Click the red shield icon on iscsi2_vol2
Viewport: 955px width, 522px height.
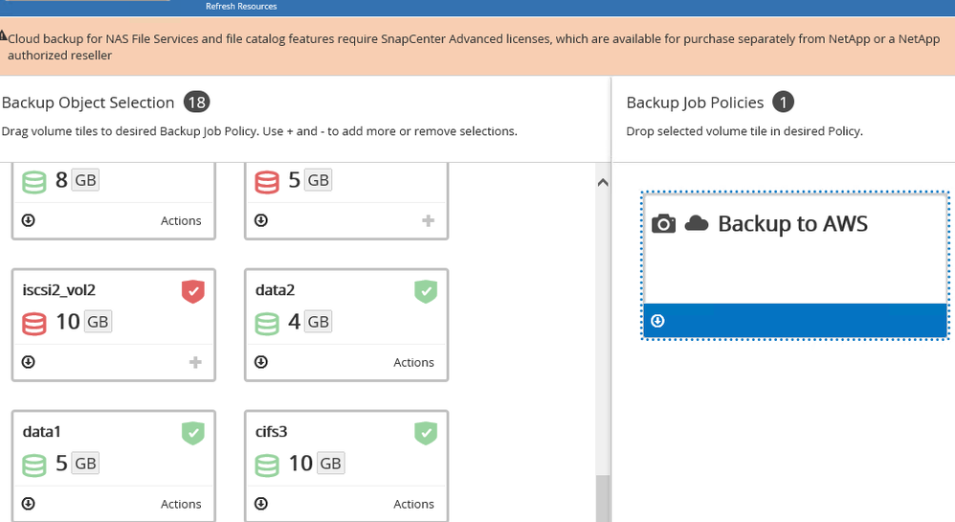193,291
